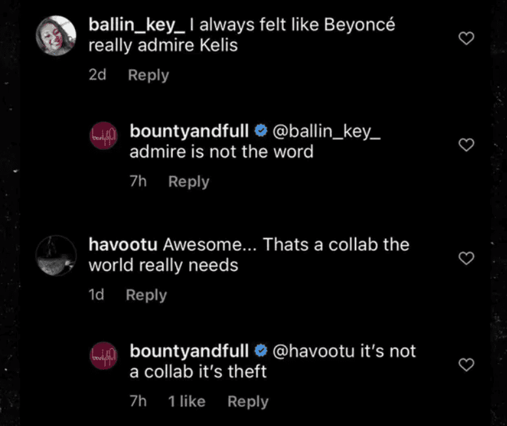507x426 pixels.
Task: Open bountyandfull avatar on "theft" reply
Action: point(103,359)
